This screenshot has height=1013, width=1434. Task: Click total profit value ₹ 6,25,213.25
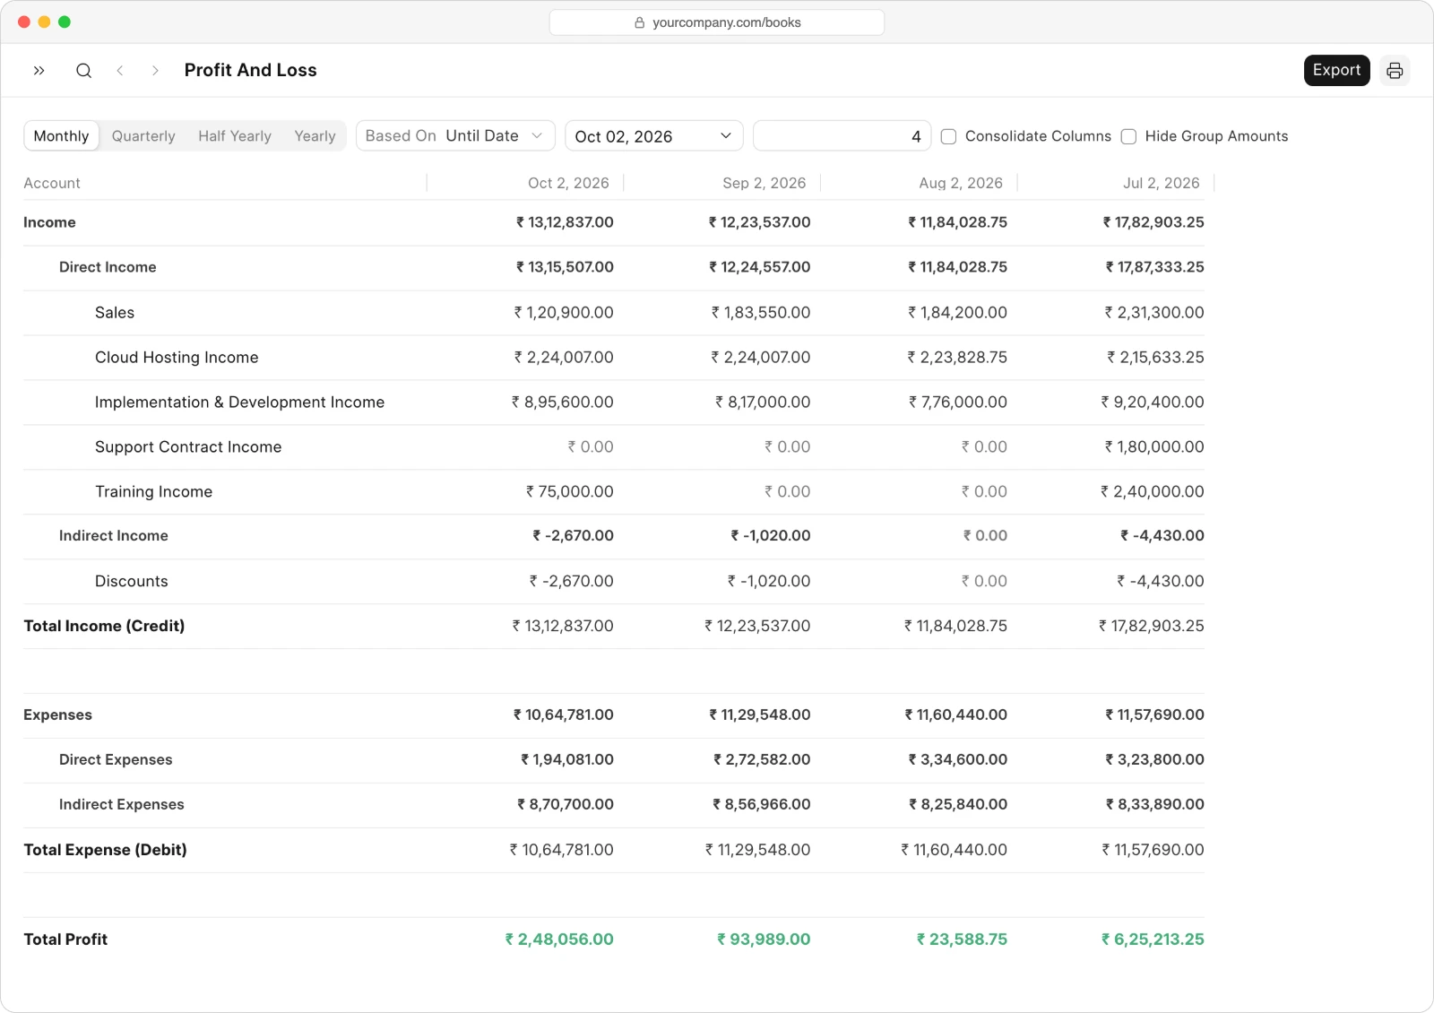point(1153,939)
